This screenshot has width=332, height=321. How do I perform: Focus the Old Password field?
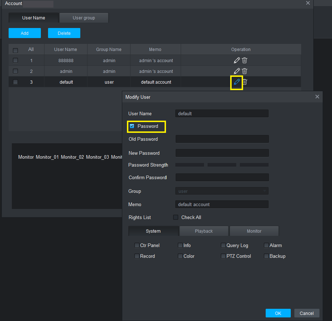click(x=222, y=139)
